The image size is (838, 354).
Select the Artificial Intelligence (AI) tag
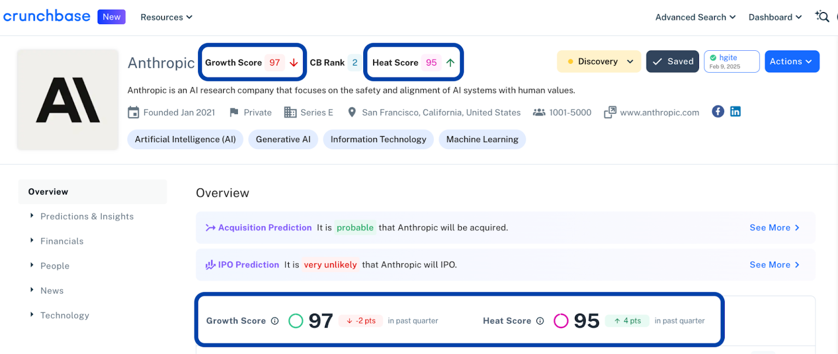(185, 139)
